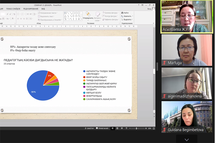The image size is (215, 143).
Task: Toggle Примечания comments pane
Action: (x=102, y=128)
